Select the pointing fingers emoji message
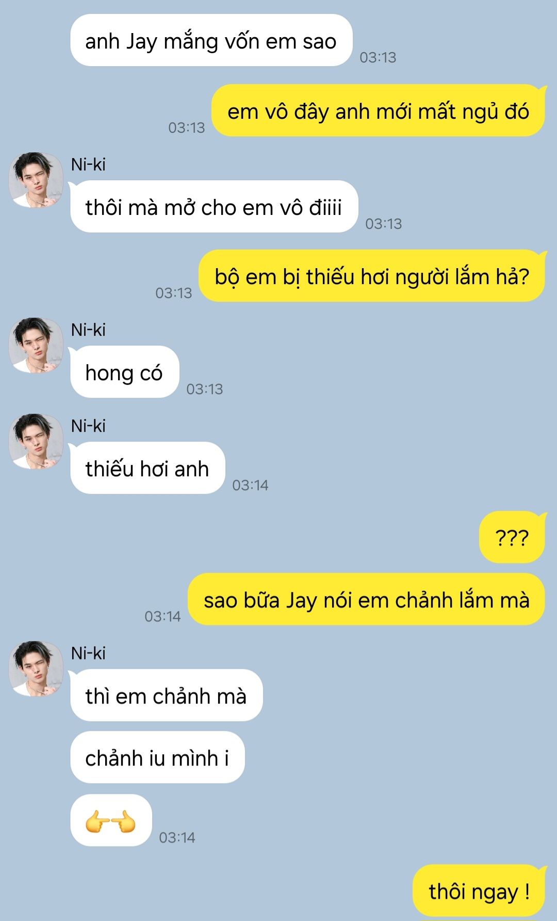Viewport: 557px width, 921px height. (111, 820)
